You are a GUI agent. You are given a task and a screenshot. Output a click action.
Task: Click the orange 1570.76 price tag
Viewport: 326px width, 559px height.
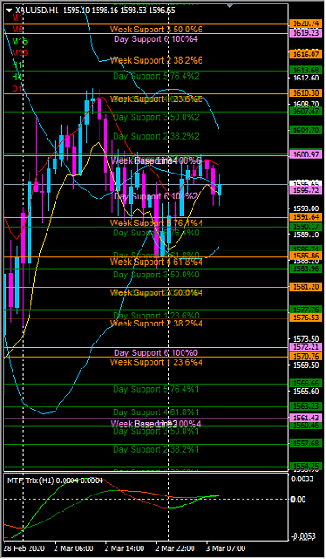pos(306,357)
